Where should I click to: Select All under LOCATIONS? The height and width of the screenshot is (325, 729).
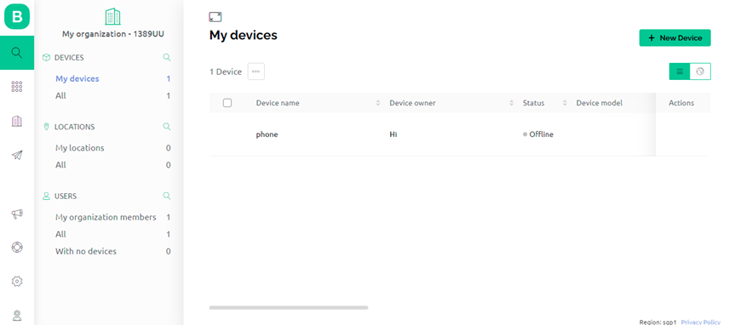click(60, 165)
